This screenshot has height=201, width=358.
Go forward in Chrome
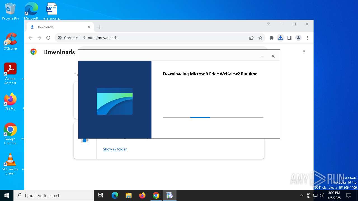tap(39, 38)
